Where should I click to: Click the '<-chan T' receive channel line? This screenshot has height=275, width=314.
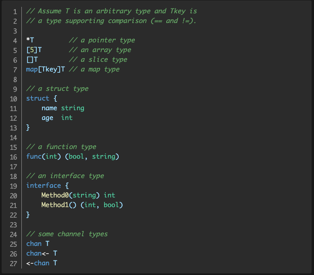point(42,263)
